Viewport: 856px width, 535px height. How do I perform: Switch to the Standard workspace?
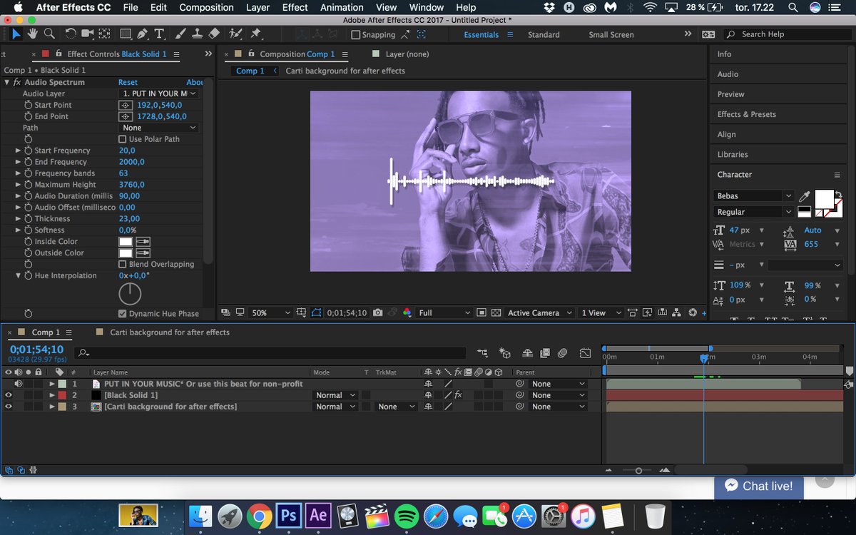point(544,34)
